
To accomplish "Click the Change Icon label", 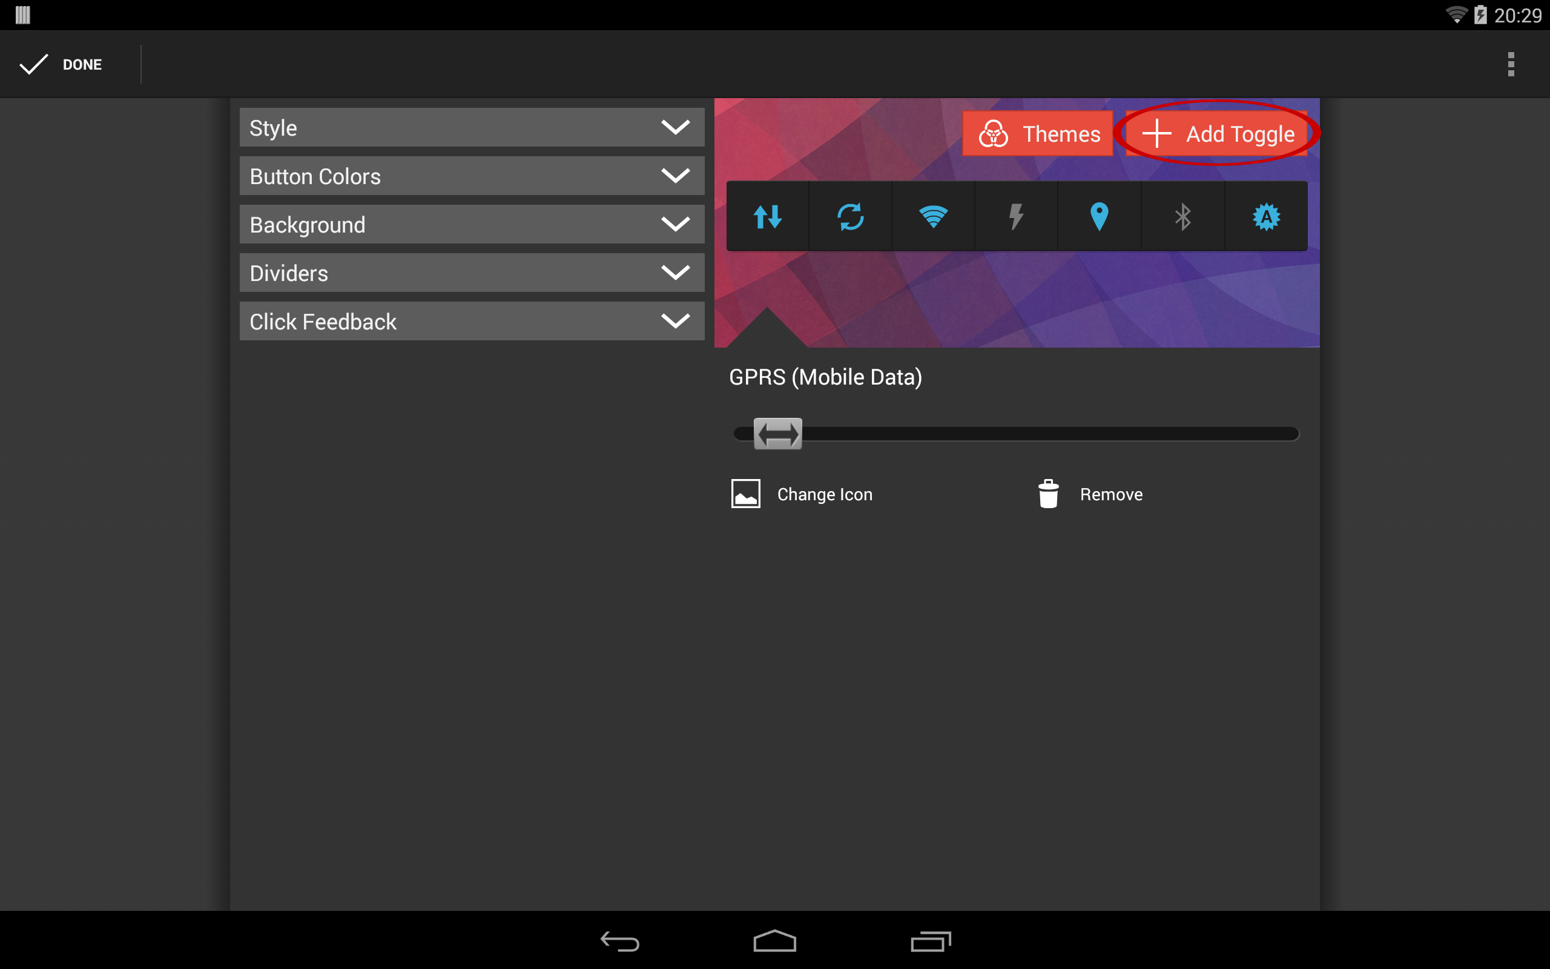I will 825,494.
